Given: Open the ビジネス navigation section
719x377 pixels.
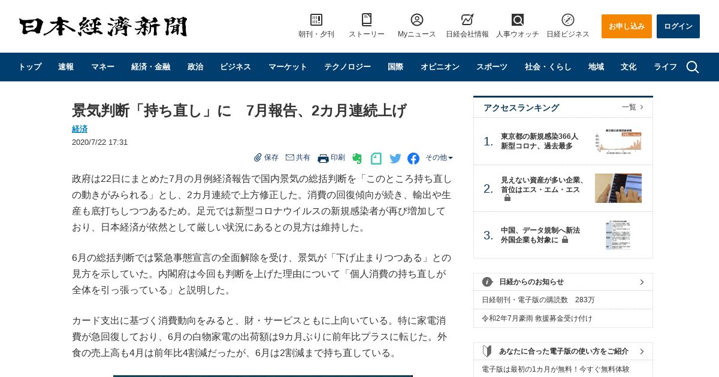Looking at the screenshot, I should pos(235,67).
